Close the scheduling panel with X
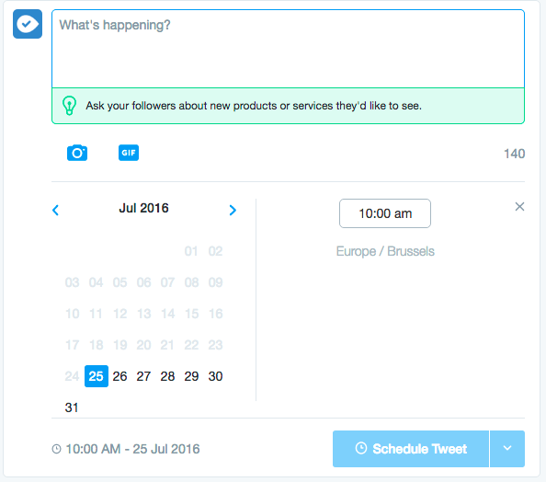546x482 pixels. 519,207
